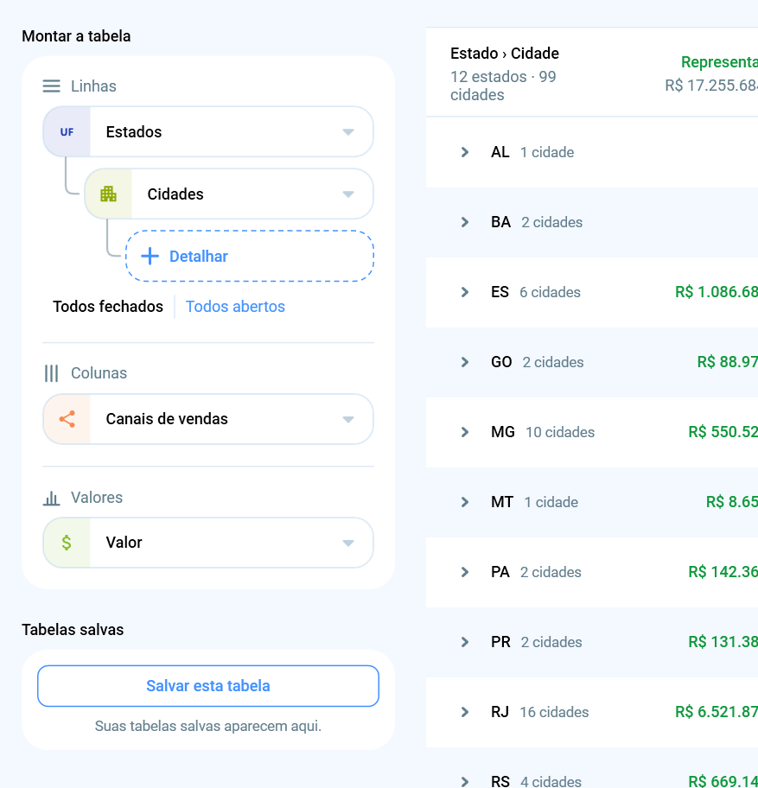Click the PR value R$ 131.38
This screenshot has width=758, height=788.
click(723, 642)
